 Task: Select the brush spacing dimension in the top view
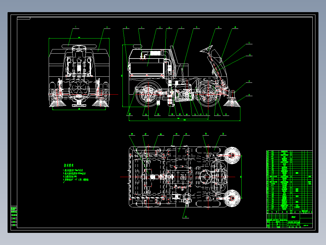241,177
